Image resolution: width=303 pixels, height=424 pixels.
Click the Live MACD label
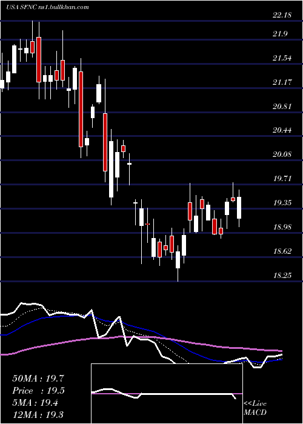point(255,408)
